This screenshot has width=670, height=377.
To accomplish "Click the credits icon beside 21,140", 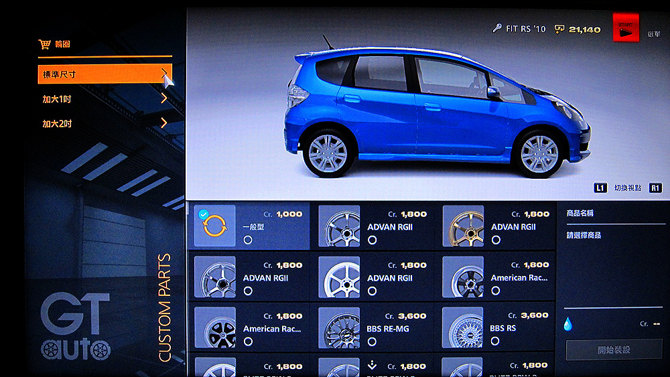I will coord(559,29).
